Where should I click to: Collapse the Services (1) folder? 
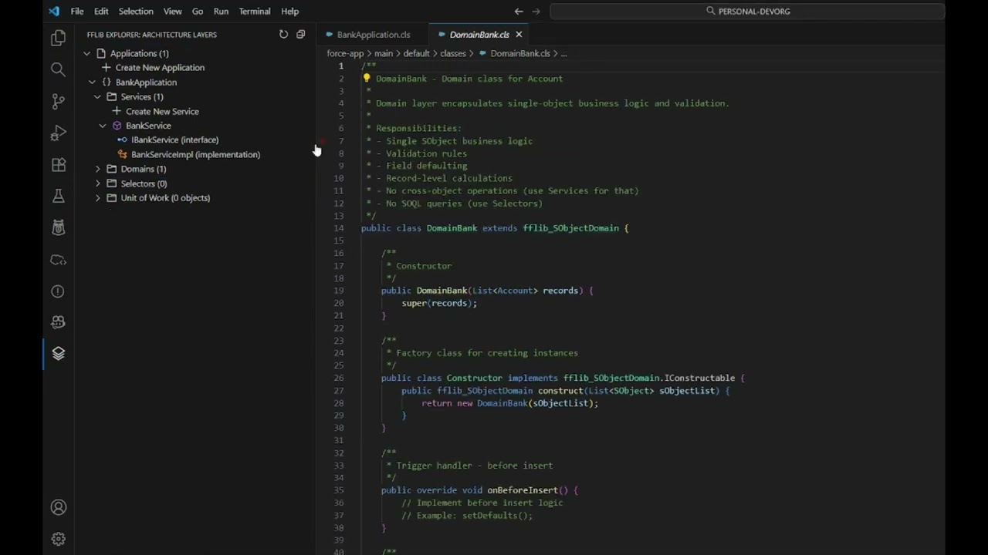[x=97, y=96]
